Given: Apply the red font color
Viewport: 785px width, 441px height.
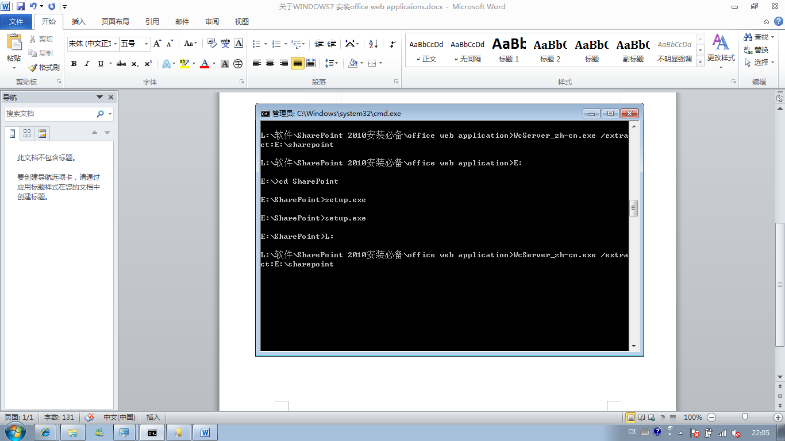Looking at the screenshot, I should (x=205, y=64).
